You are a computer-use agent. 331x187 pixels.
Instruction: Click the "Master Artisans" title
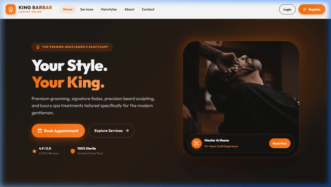point(217,141)
